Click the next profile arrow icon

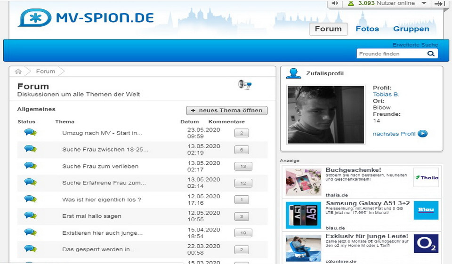pos(422,134)
